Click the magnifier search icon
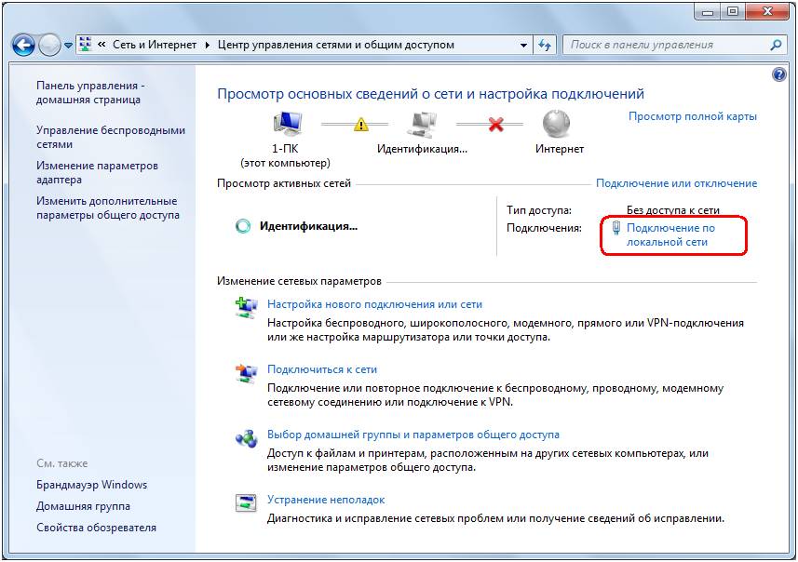 point(776,45)
